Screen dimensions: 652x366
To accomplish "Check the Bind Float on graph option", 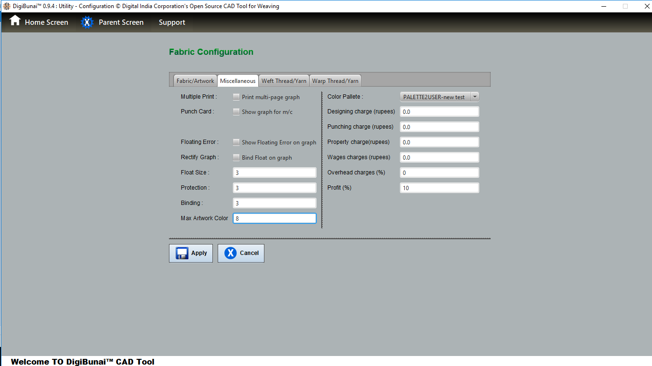I will pos(236,158).
